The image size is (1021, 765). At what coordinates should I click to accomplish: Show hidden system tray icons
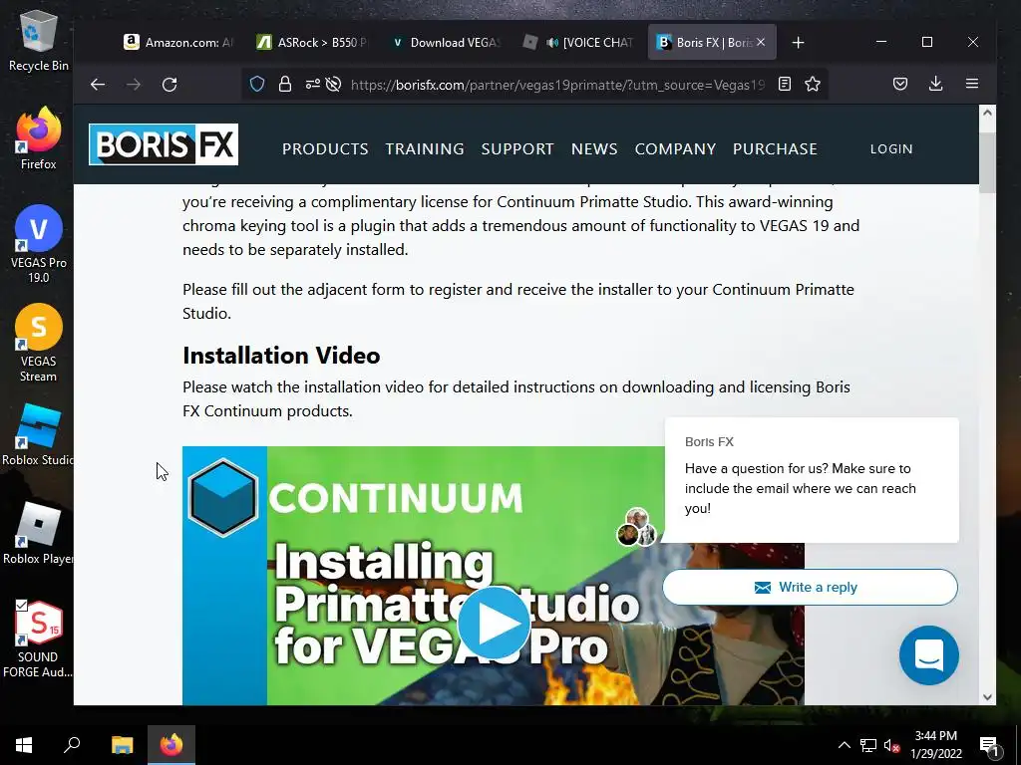coord(844,745)
